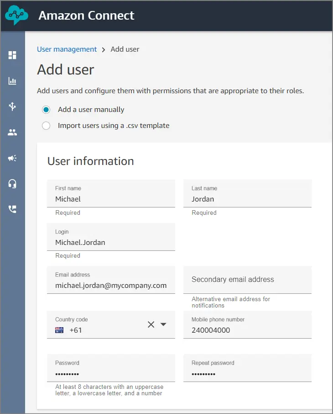Open the dashboard grid icon in sidebar
Screen dimensions: 333x414
click(x=12, y=55)
